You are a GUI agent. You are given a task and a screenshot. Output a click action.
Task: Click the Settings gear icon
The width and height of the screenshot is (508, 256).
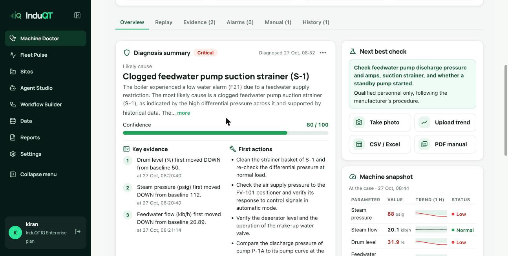pyautogui.click(x=13, y=154)
